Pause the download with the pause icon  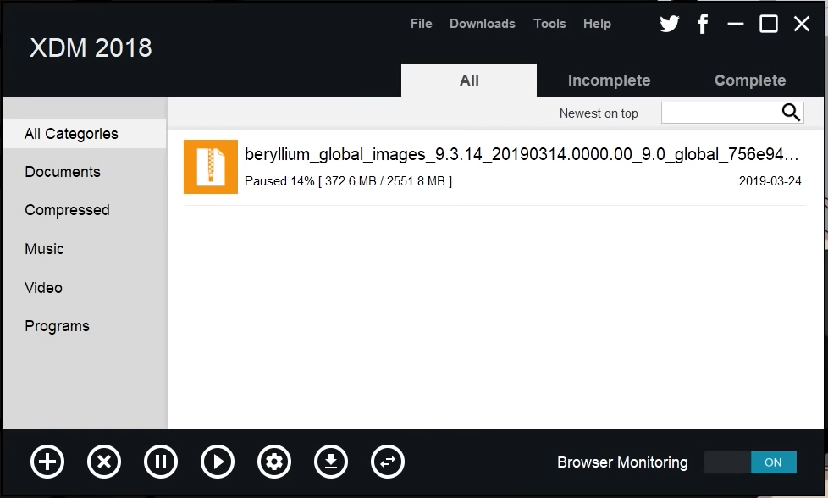coord(161,462)
